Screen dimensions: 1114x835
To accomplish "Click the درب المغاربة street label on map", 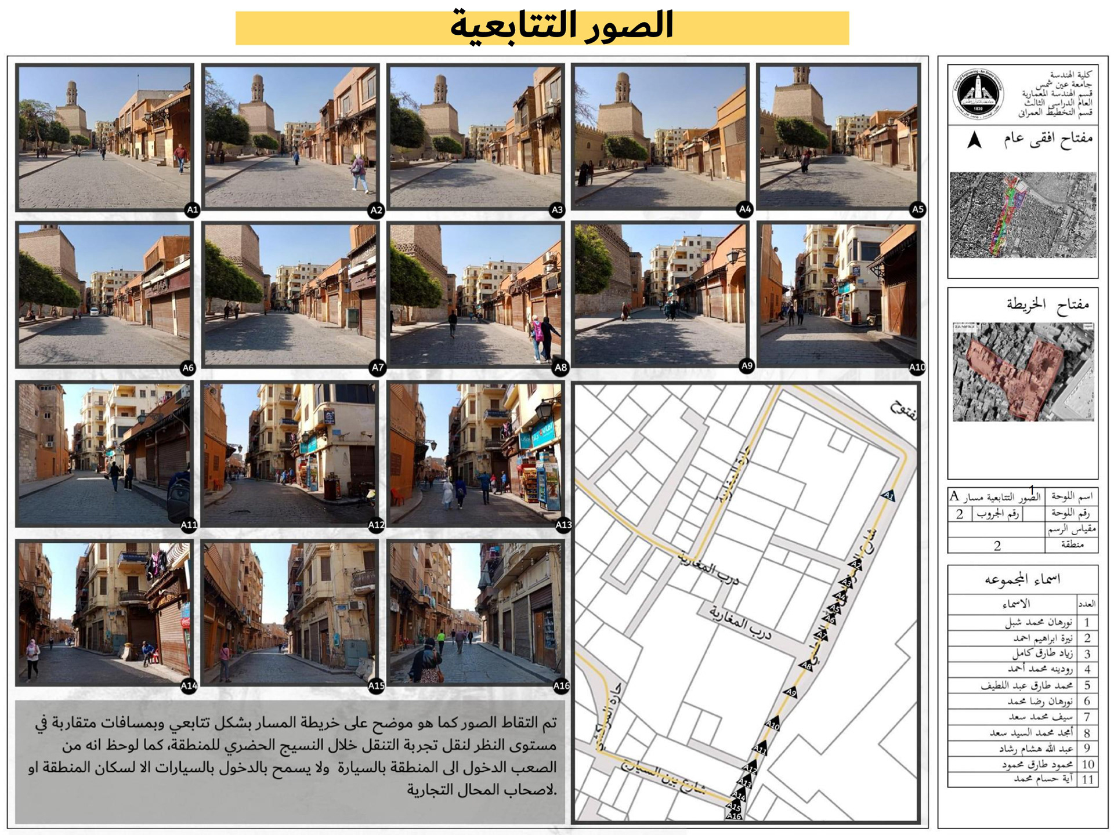I will point(740,625).
